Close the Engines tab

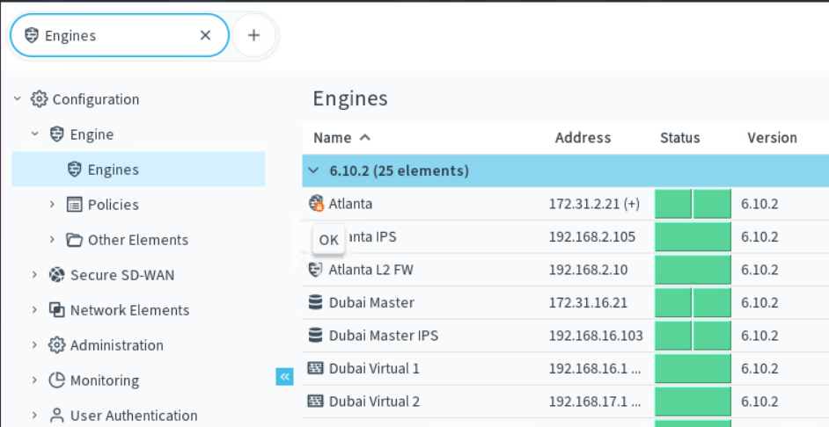(x=205, y=35)
